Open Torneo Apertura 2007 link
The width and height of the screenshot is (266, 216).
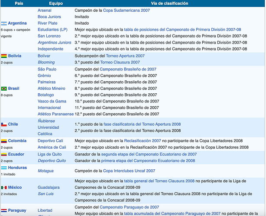click(125, 56)
